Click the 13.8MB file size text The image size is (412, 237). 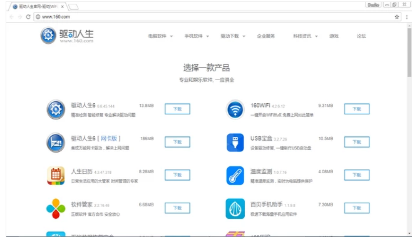(147, 106)
